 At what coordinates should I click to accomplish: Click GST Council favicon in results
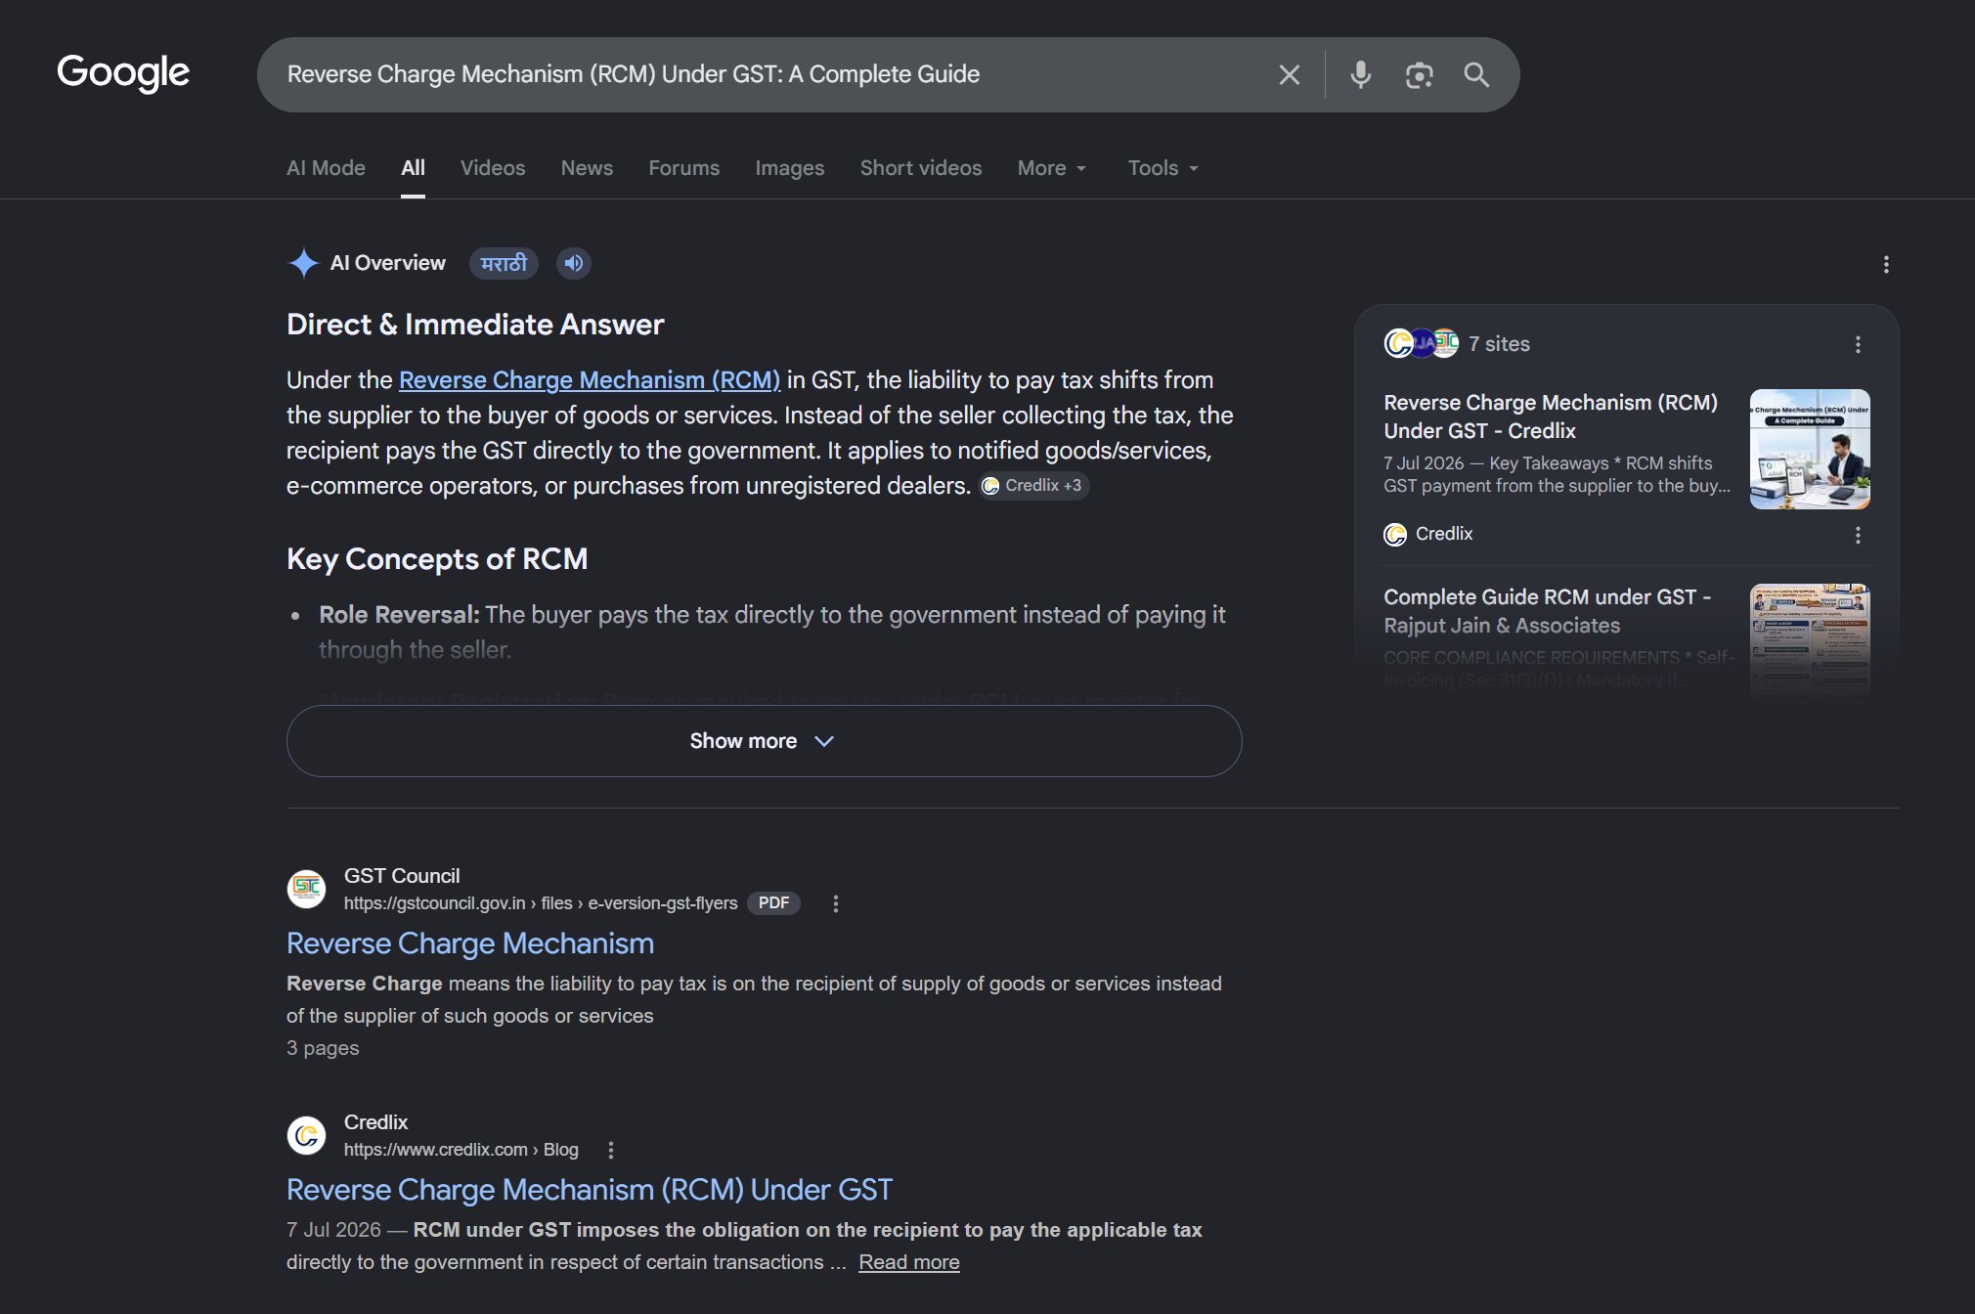pos(306,889)
